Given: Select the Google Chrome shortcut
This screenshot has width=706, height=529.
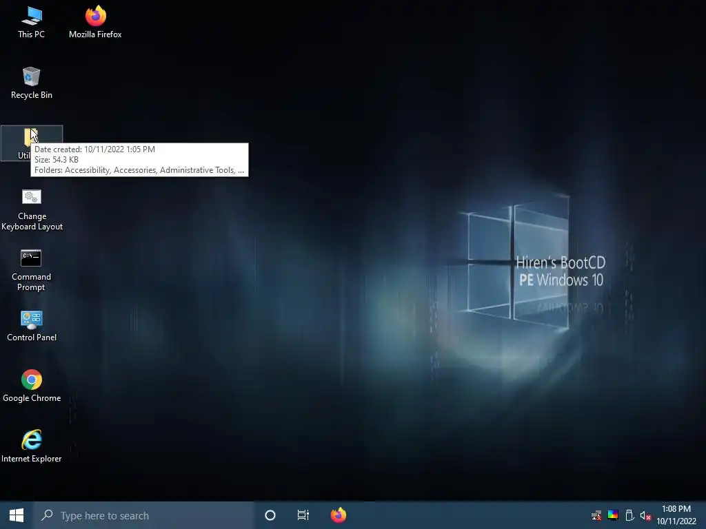Looking at the screenshot, I should tap(32, 386).
